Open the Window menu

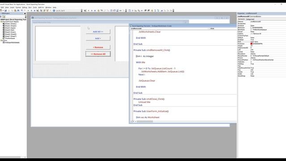[x=48, y=8]
